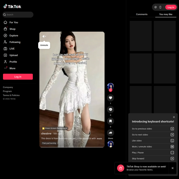
Task: Click the right-arrow key icon for Skip forward
Action: pos(172,158)
